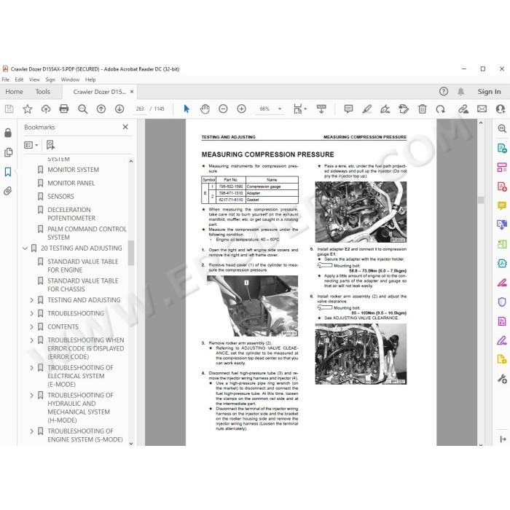Expand the TROUBLESHOOTING bookmark

31,313
